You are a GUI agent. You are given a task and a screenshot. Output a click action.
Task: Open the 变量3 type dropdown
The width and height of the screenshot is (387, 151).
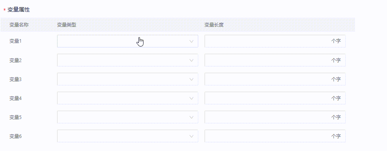pos(128,79)
